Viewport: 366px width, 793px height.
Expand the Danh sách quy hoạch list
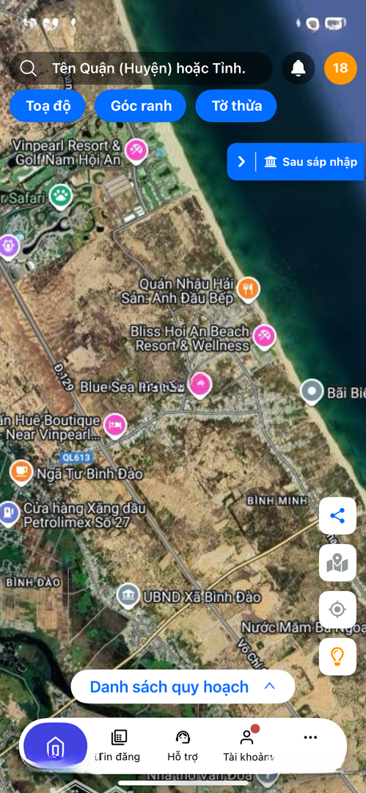click(183, 687)
